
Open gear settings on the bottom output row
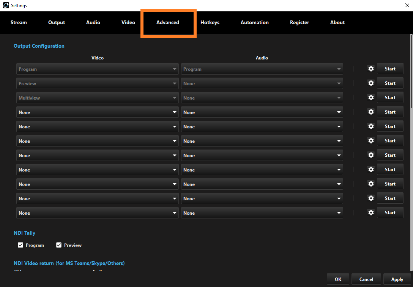tap(371, 212)
